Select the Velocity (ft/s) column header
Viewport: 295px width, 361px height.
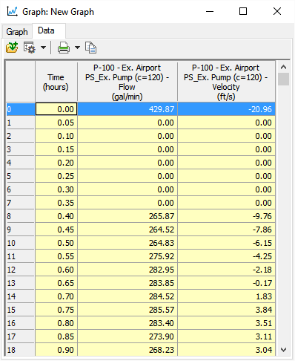pyautogui.click(x=226, y=82)
